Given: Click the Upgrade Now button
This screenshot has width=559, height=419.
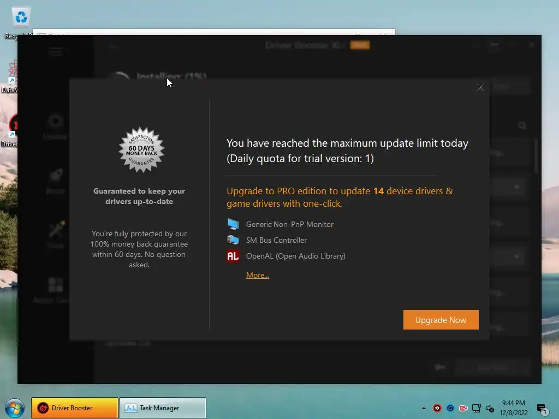Looking at the screenshot, I should (x=441, y=320).
